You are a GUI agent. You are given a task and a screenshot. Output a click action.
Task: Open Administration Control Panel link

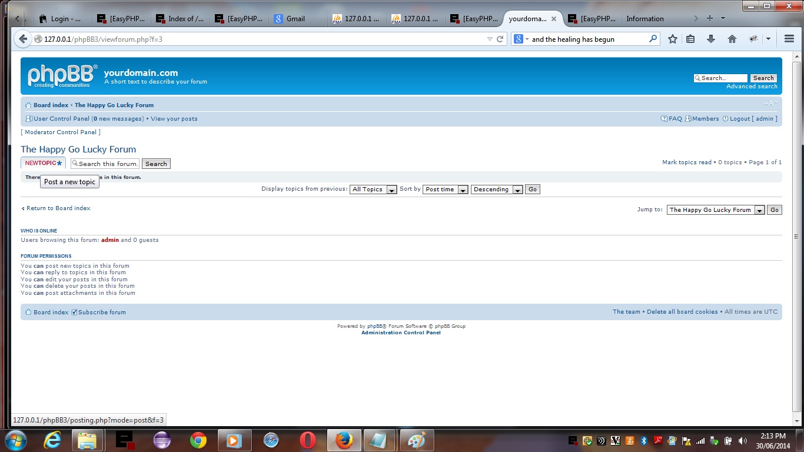(x=401, y=333)
